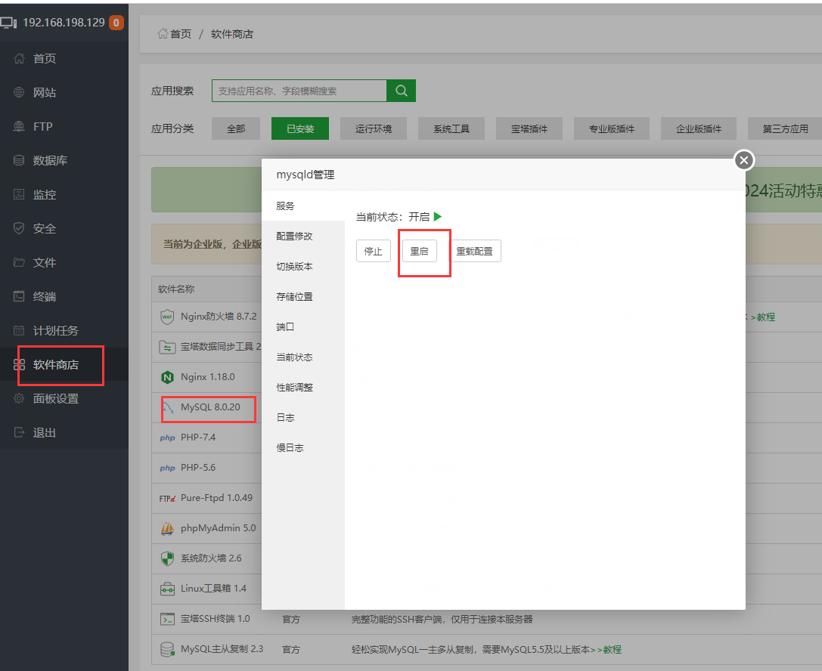Open the 端口 tab
The height and width of the screenshot is (671, 822).
pos(303,327)
